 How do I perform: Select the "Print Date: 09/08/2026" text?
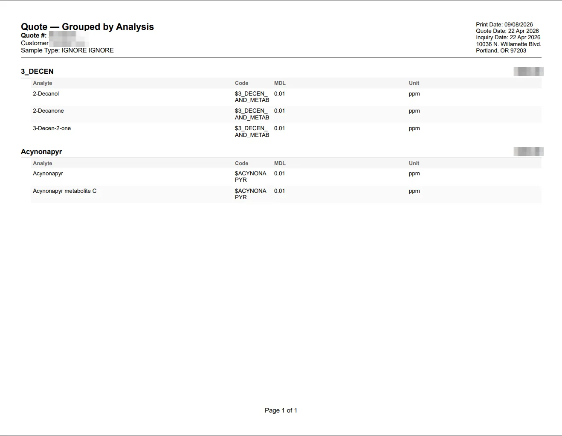coord(504,25)
